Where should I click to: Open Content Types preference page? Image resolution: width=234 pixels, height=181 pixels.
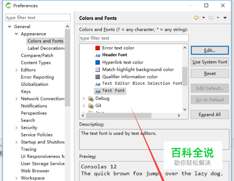(x=36, y=63)
